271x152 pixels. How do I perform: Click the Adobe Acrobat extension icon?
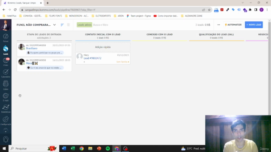[222, 10]
